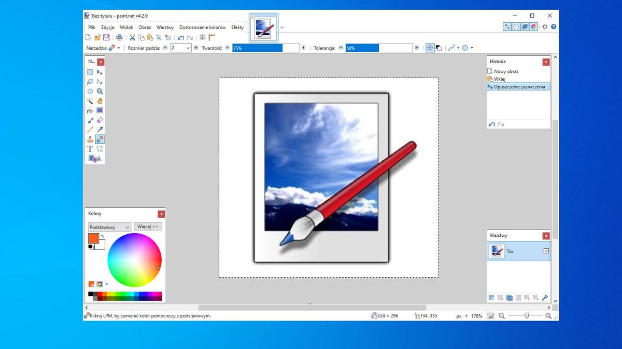The image size is (622, 349).
Task: Pick the Pan hand tool
Action: 100,101
